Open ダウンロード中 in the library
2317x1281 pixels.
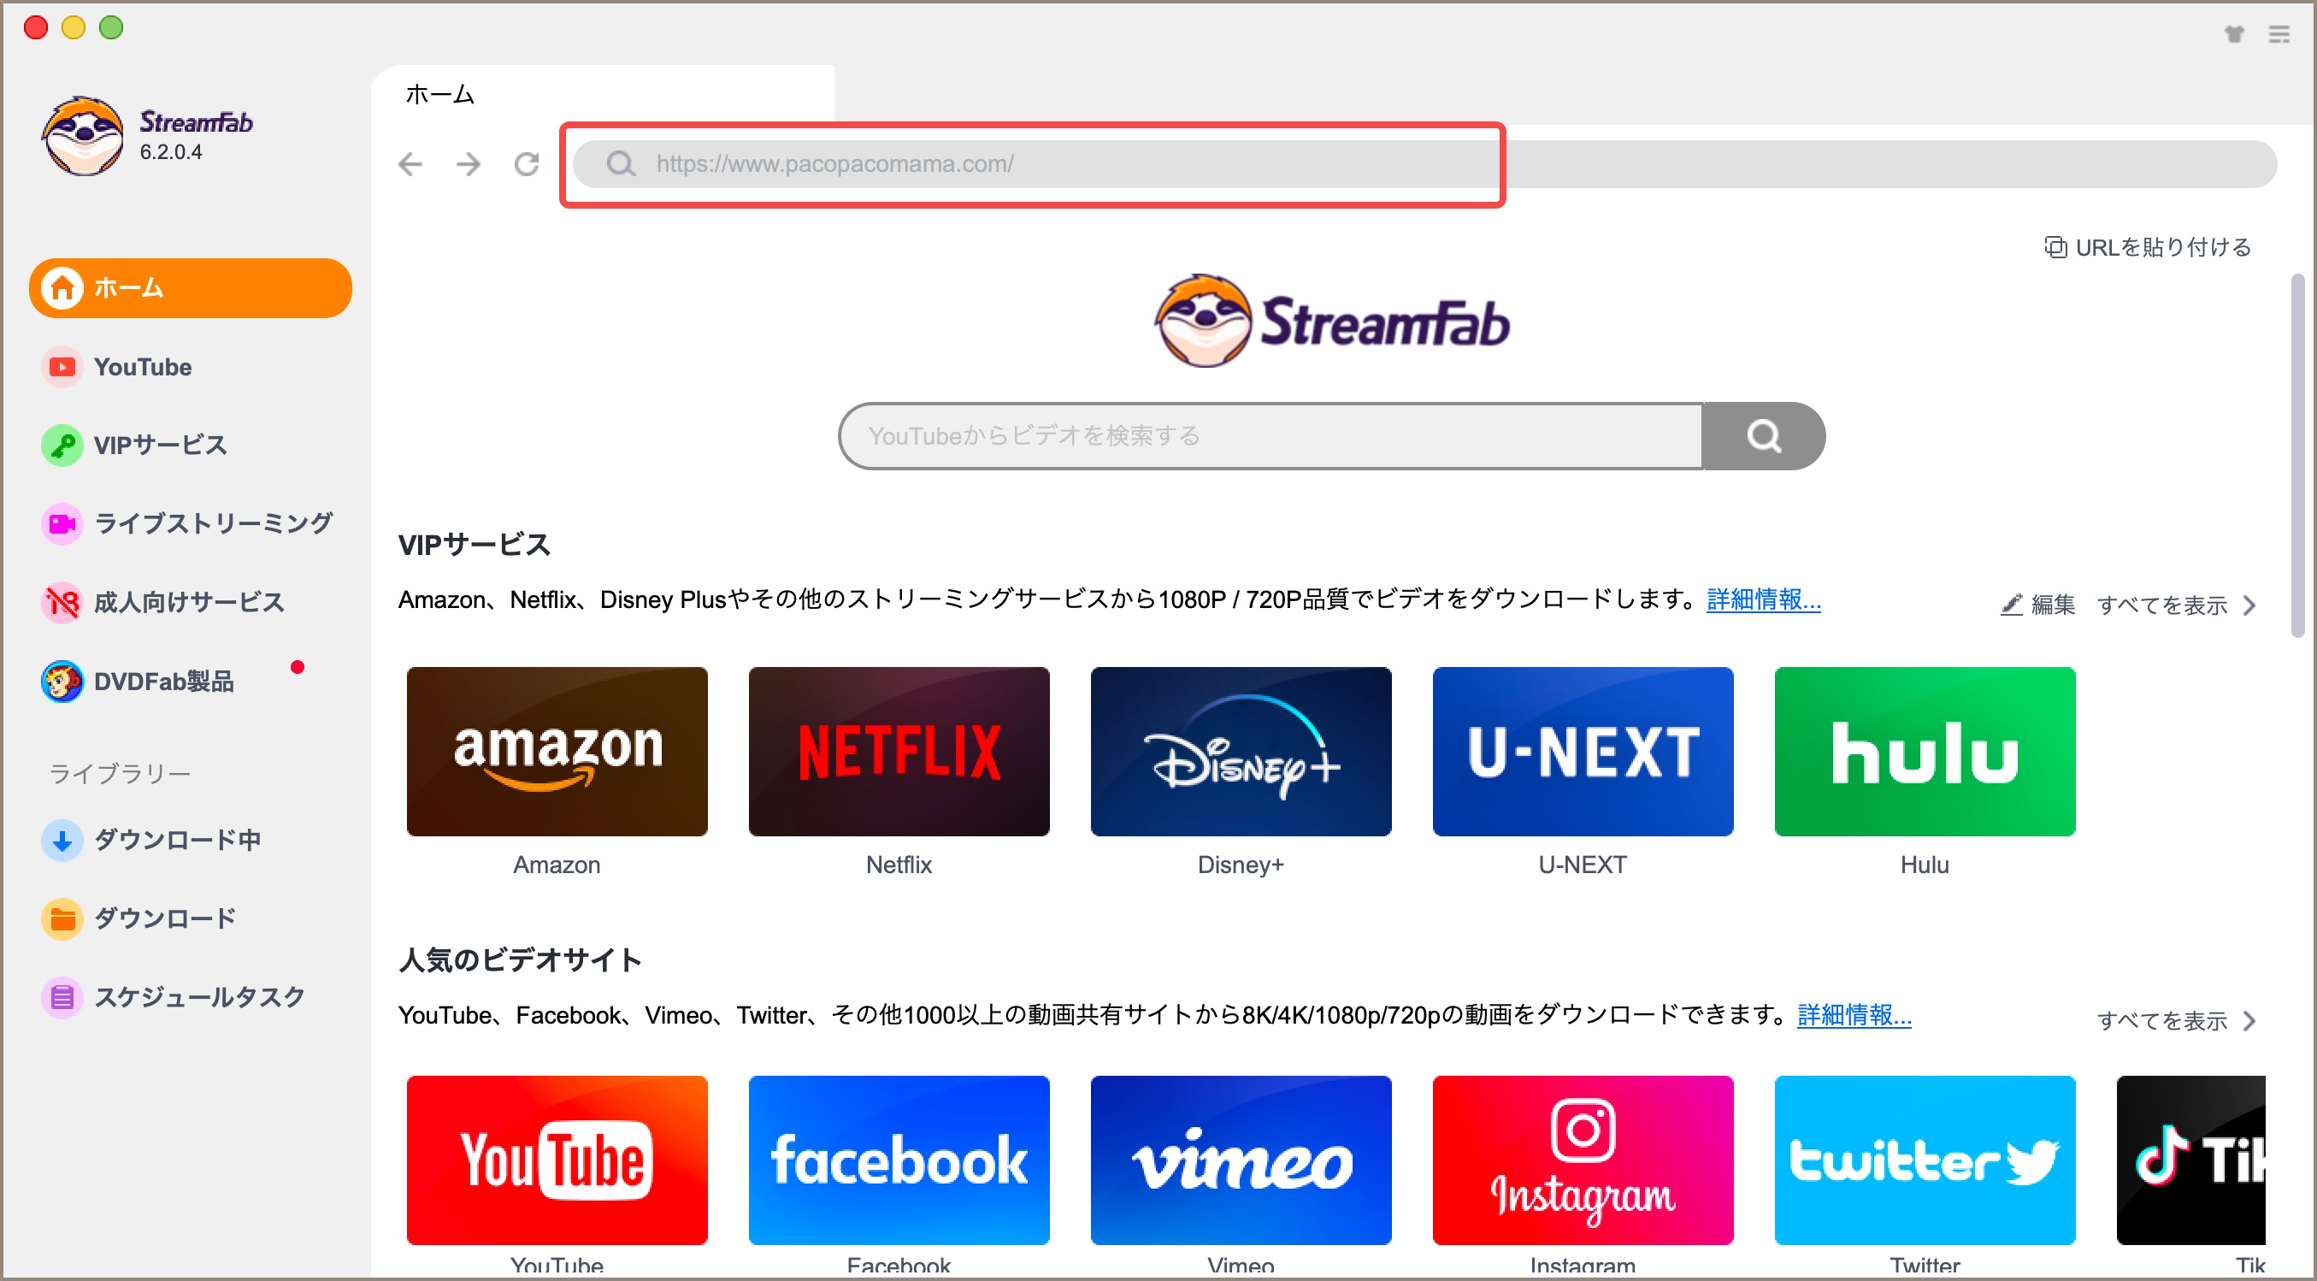(152, 841)
